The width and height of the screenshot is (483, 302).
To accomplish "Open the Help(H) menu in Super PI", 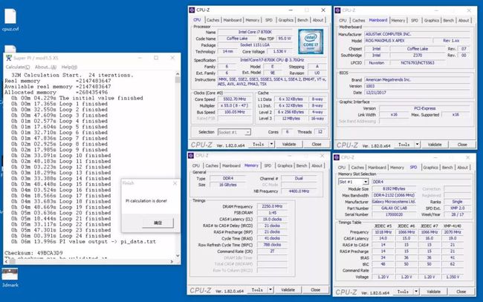I will pos(69,67).
